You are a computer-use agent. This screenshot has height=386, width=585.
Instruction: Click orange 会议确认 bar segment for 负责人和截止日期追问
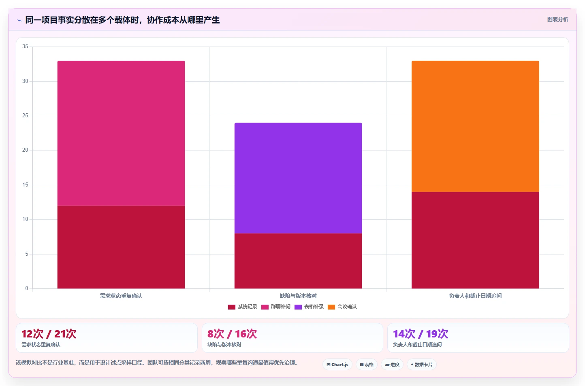tap(475, 126)
